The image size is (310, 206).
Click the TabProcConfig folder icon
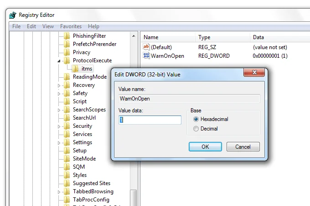67,200
